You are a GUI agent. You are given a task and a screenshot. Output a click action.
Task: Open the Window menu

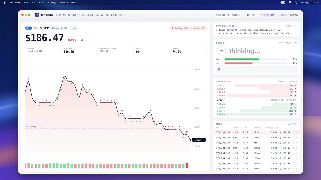coord(64,2)
